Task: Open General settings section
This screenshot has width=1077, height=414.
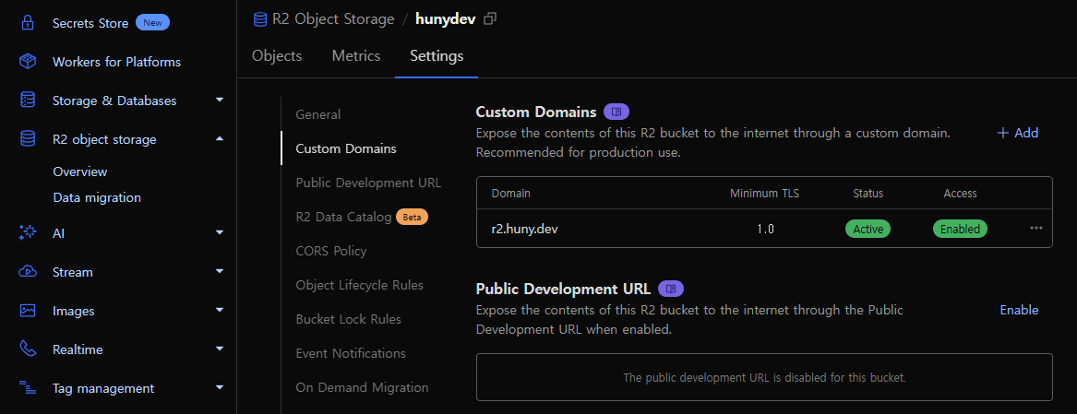Action: (x=318, y=114)
